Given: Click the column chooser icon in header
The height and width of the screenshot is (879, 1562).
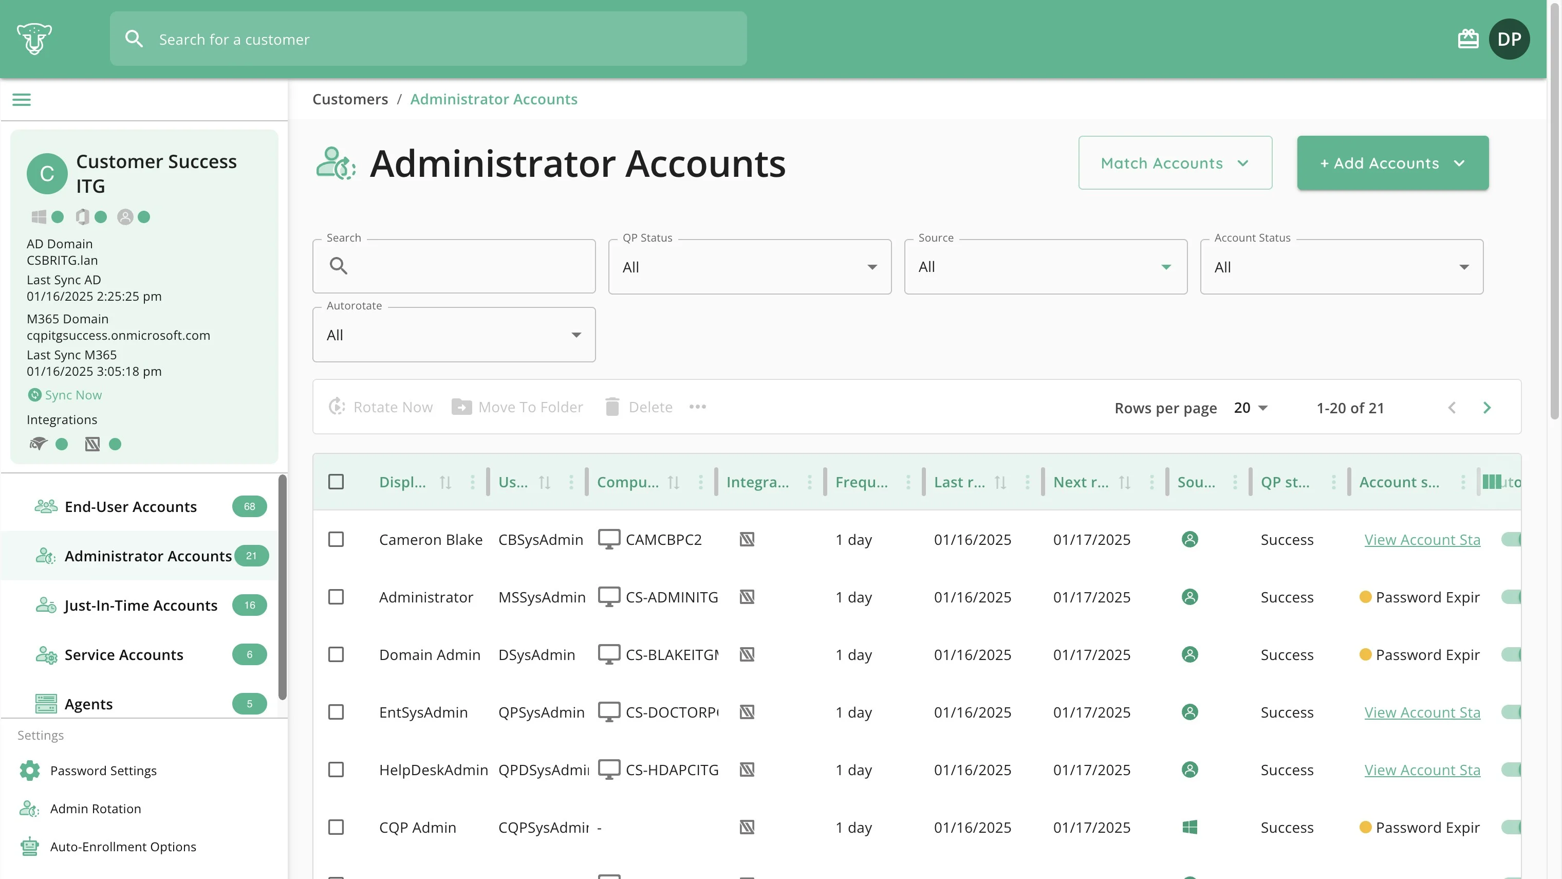Looking at the screenshot, I should point(1492,482).
